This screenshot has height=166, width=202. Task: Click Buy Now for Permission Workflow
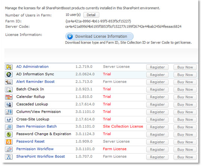point(185,150)
